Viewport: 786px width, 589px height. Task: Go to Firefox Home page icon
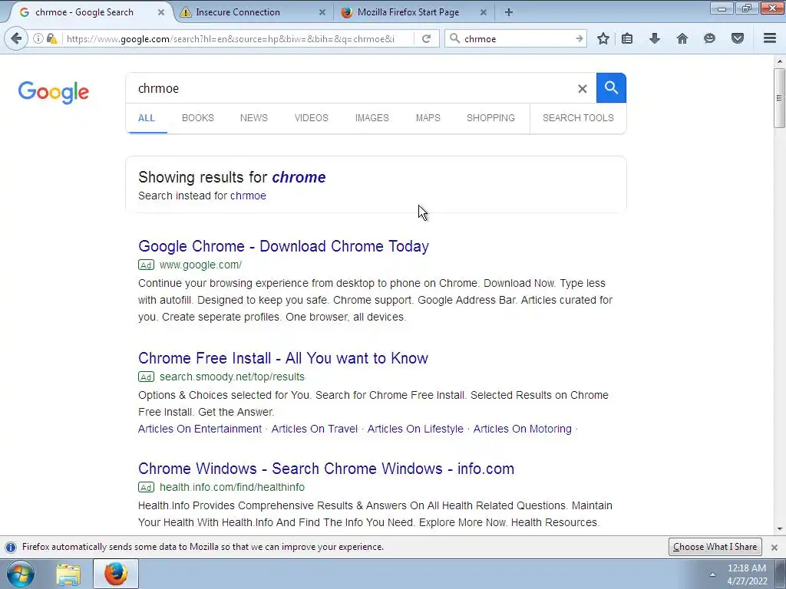click(x=682, y=38)
